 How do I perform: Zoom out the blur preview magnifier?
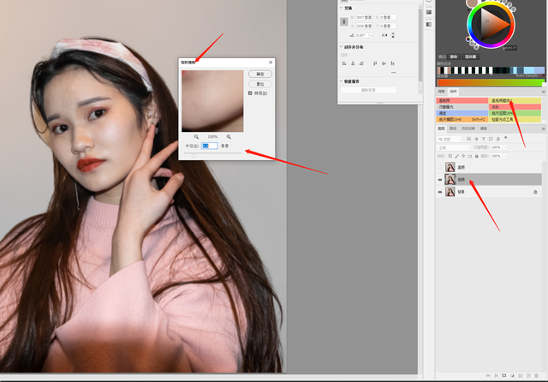tap(196, 137)
